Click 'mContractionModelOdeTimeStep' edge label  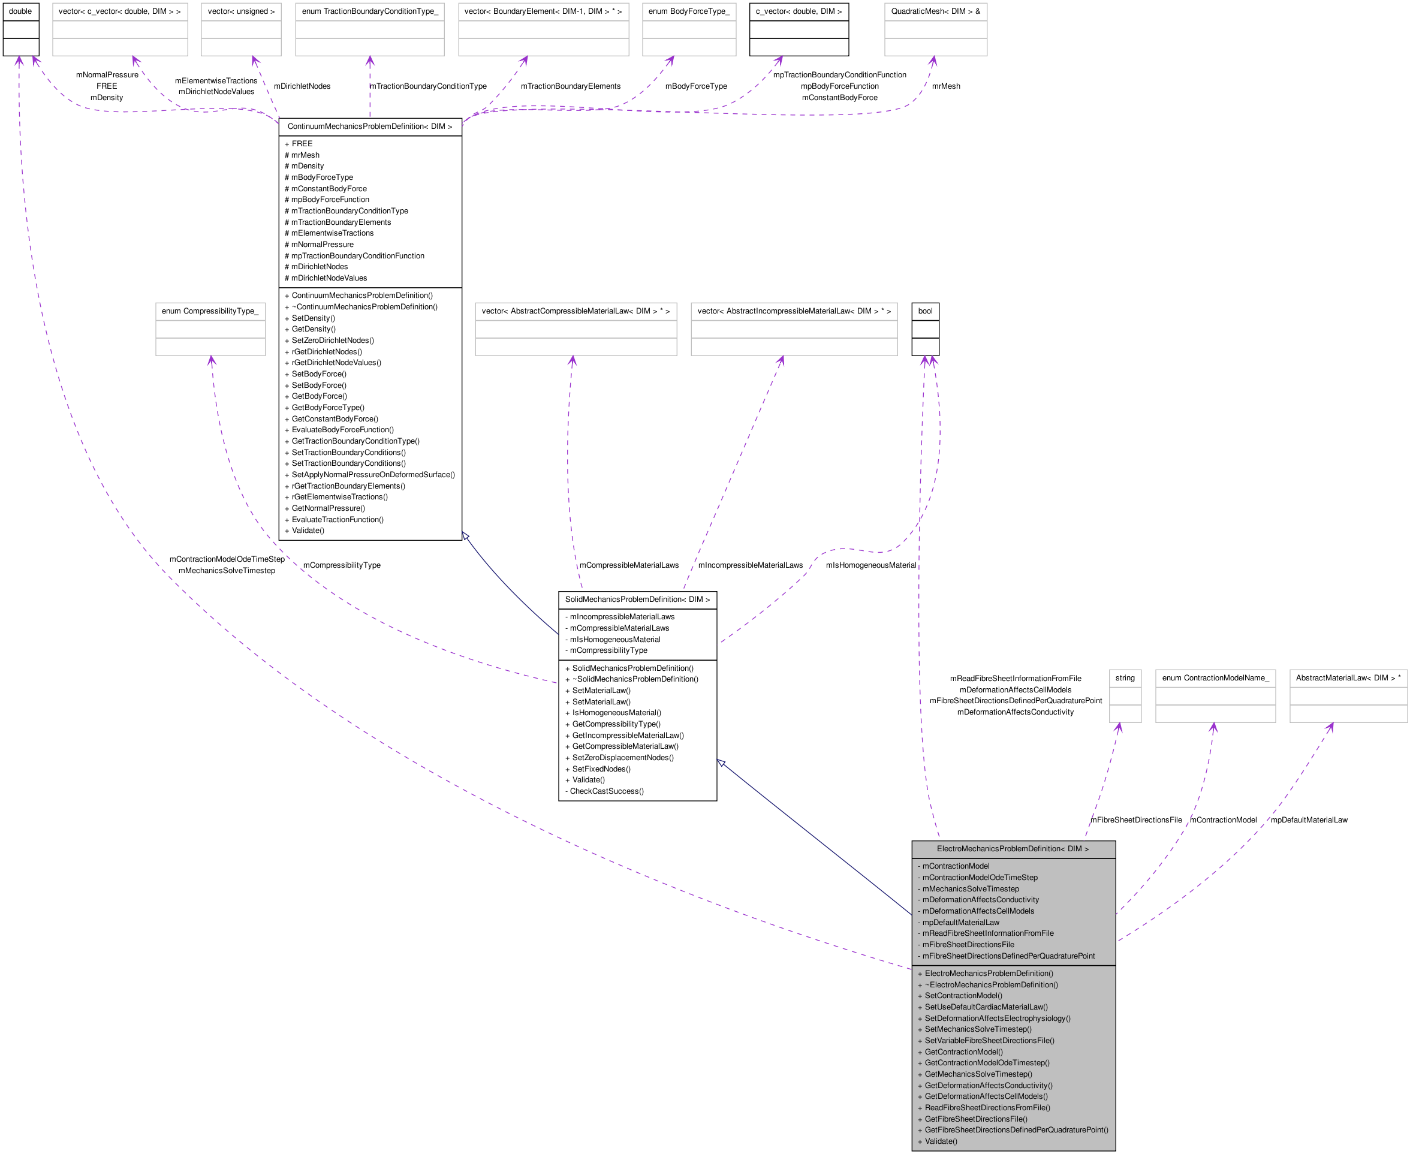[227, 560]
